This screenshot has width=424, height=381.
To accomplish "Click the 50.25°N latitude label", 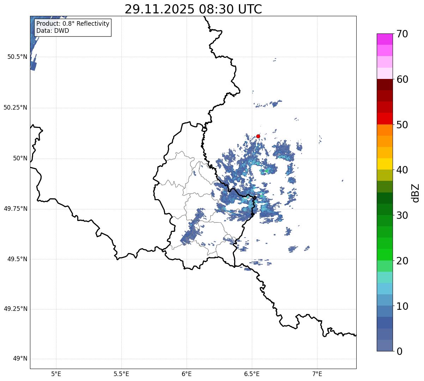I will (16, 107).
